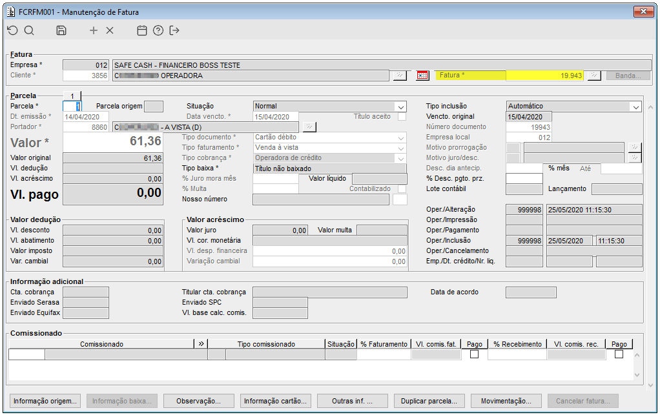This screenshot has height=417, width=660.
Task: Click the Duplicar parcela button
Action: pyautogui.click(x=429, y=401)
